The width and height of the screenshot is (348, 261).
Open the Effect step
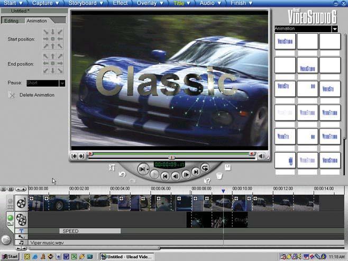click(x=120, y=3)
